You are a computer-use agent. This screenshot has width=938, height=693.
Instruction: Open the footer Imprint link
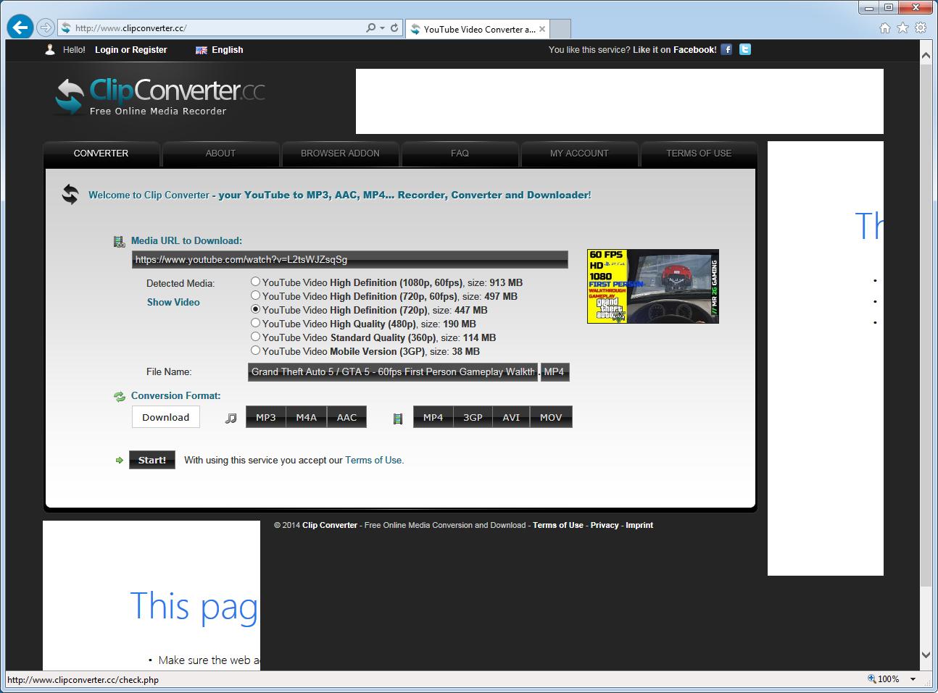click(639, 525)
